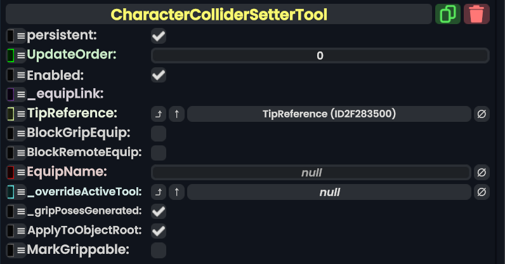Screen dimensions: 505x264
Task: Clear the TipReference field with null icon
Action: 482,114
